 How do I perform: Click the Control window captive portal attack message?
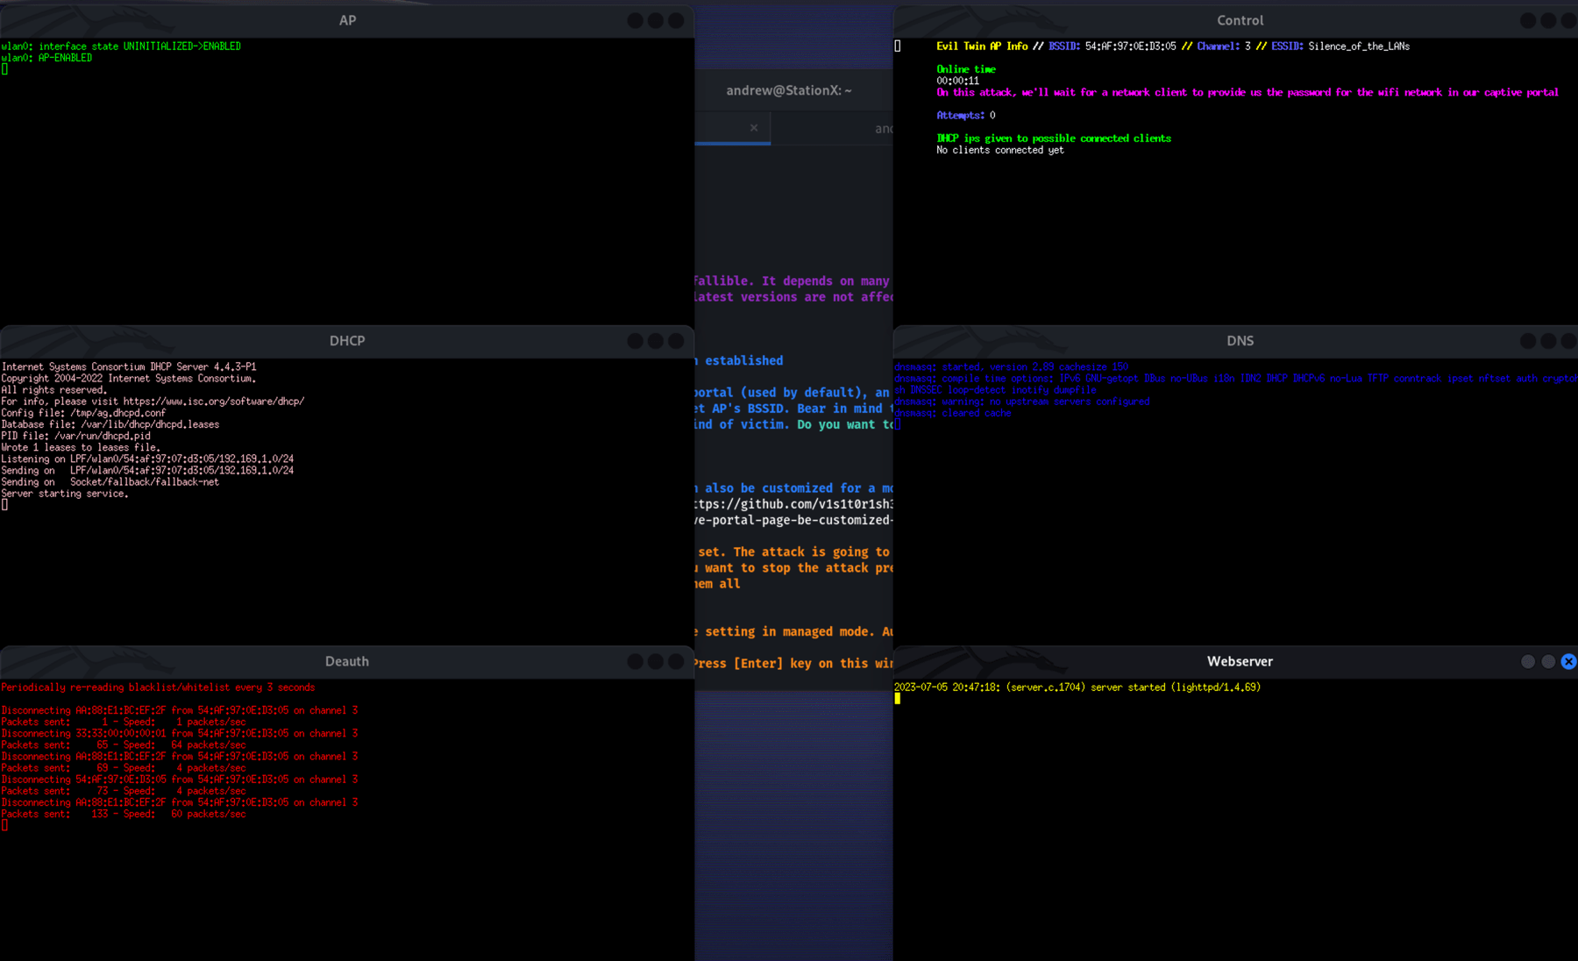coord(1247,92)
